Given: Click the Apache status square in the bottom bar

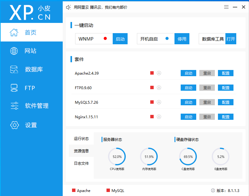Looking at the screenshot, I should click(x=73, y=190).
